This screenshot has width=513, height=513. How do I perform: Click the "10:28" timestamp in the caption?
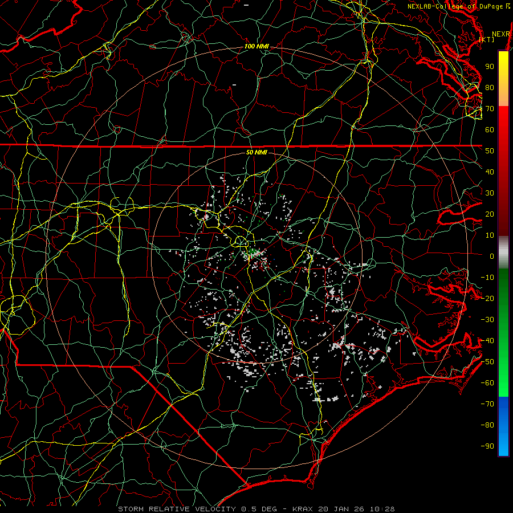tap(382, 509)
